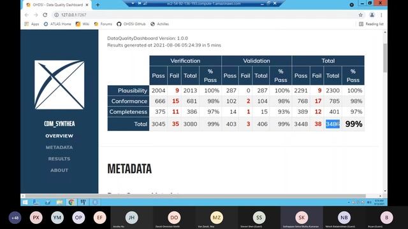The width and height of the screenshot is (408, 229).
Task: Reload the dashboard page
Action: [45, 15]
